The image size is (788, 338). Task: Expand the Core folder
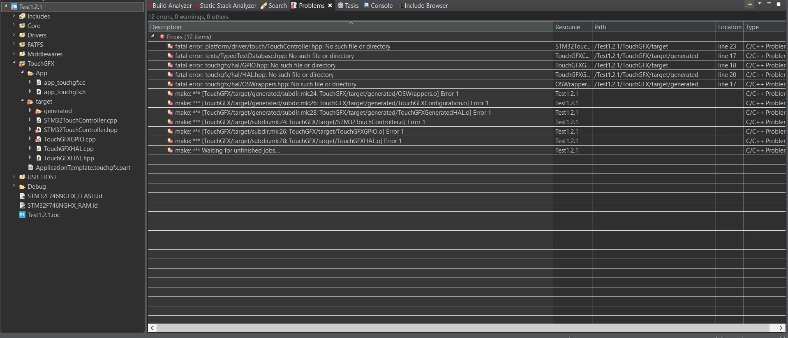coord(14,25)
